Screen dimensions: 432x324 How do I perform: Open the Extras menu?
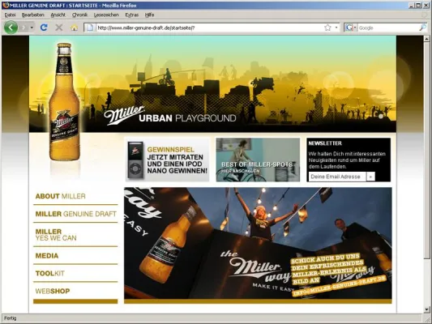coord(131,15)
